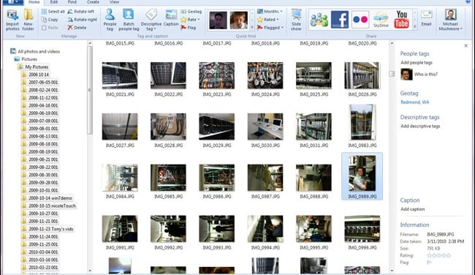Open Michael Muchmore account menu
Viewport: 475px width, 275px height.
click(x=450, y=20)
